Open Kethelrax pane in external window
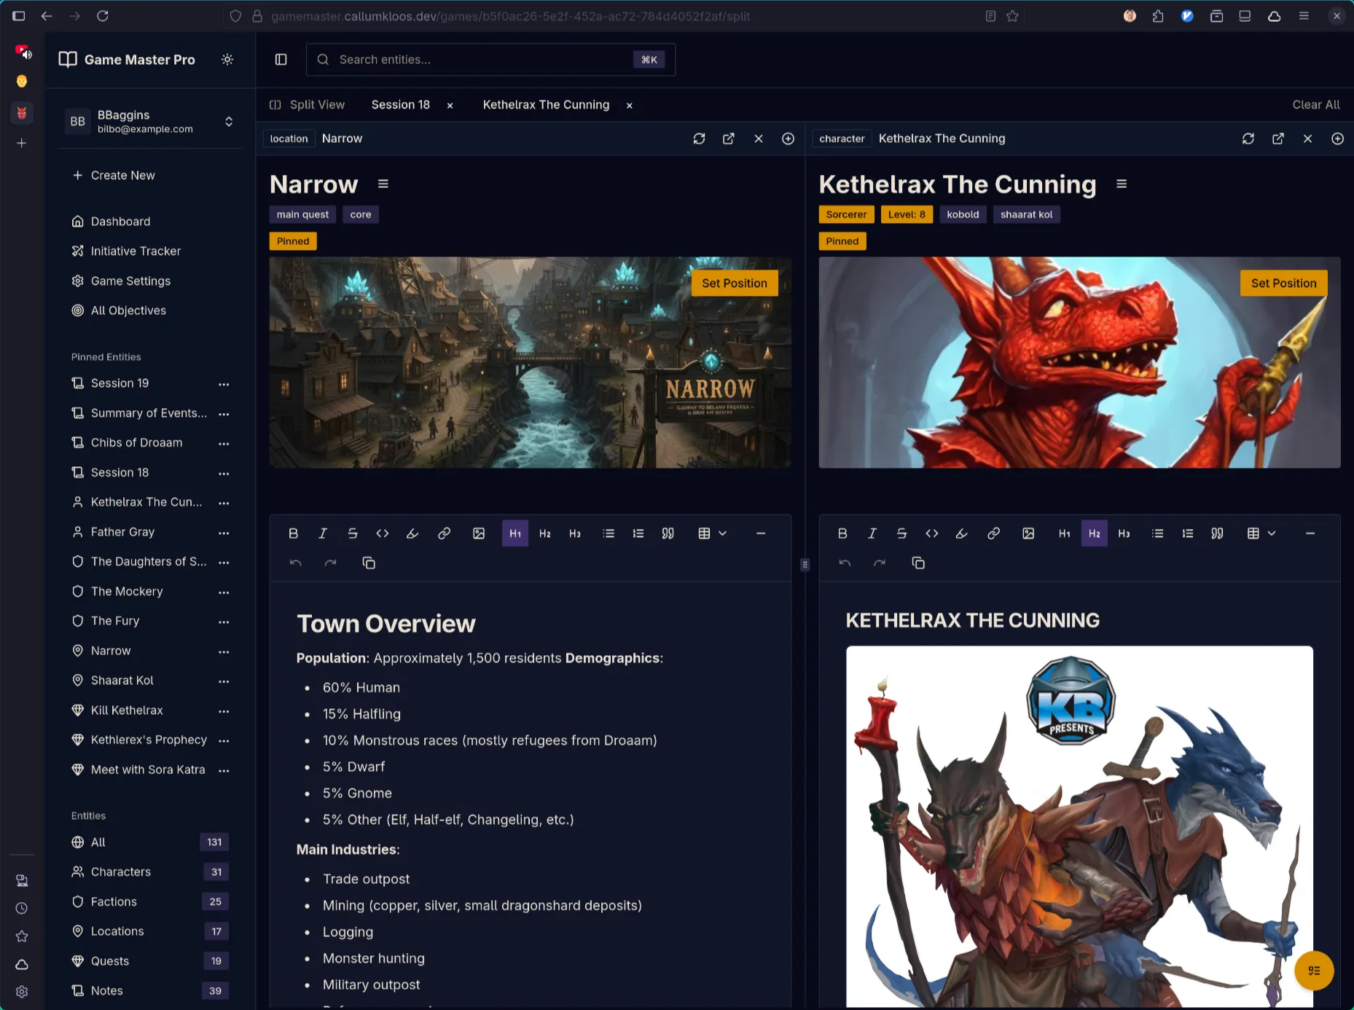 (1277, 138)
